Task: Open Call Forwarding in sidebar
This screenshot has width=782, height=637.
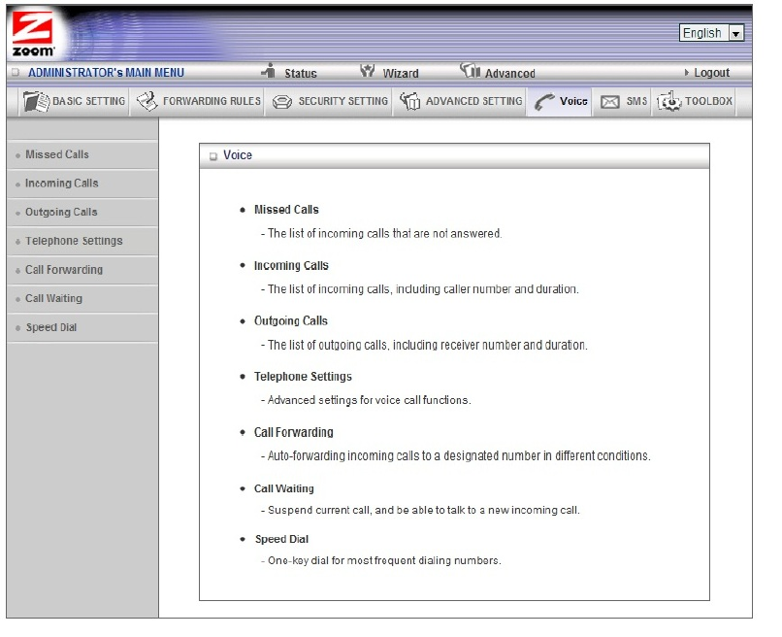Action: (64, 270)
